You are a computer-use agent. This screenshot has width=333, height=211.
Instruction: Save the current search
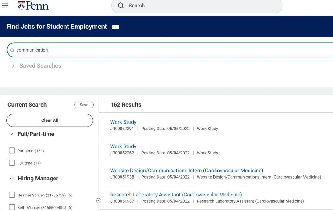(x=84, y=105)
